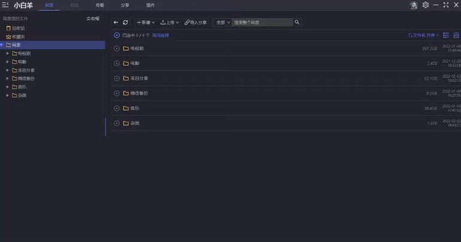
Task: Click the search magnifier icon
Action: [297, 22]
